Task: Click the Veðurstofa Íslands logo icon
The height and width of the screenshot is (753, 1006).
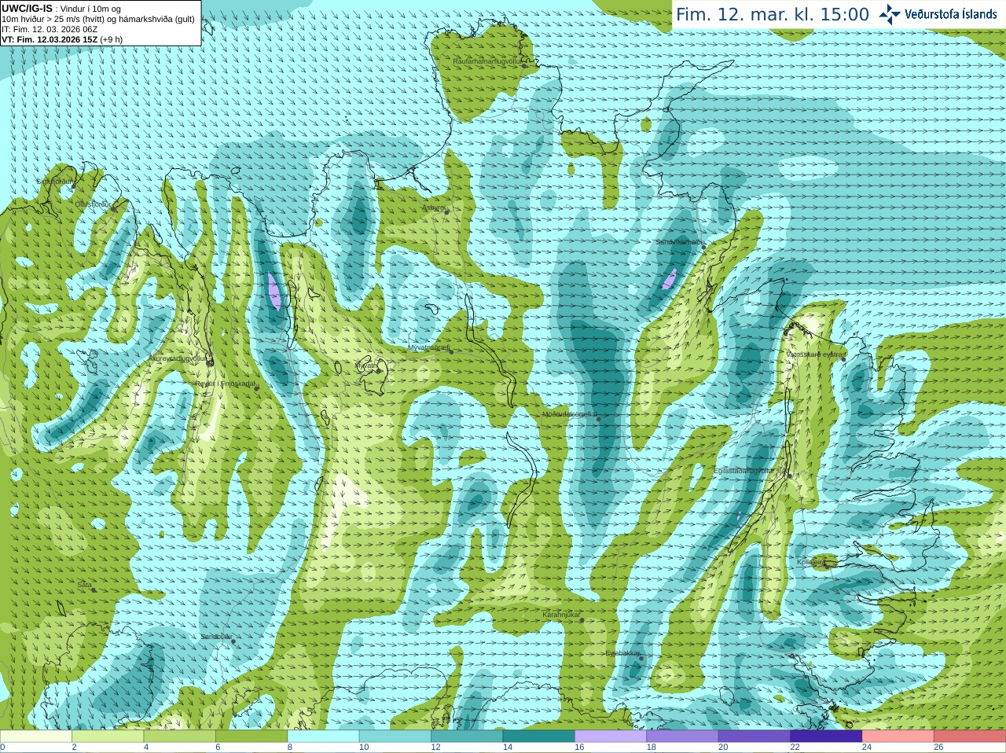Action: (x=890, y=14)
